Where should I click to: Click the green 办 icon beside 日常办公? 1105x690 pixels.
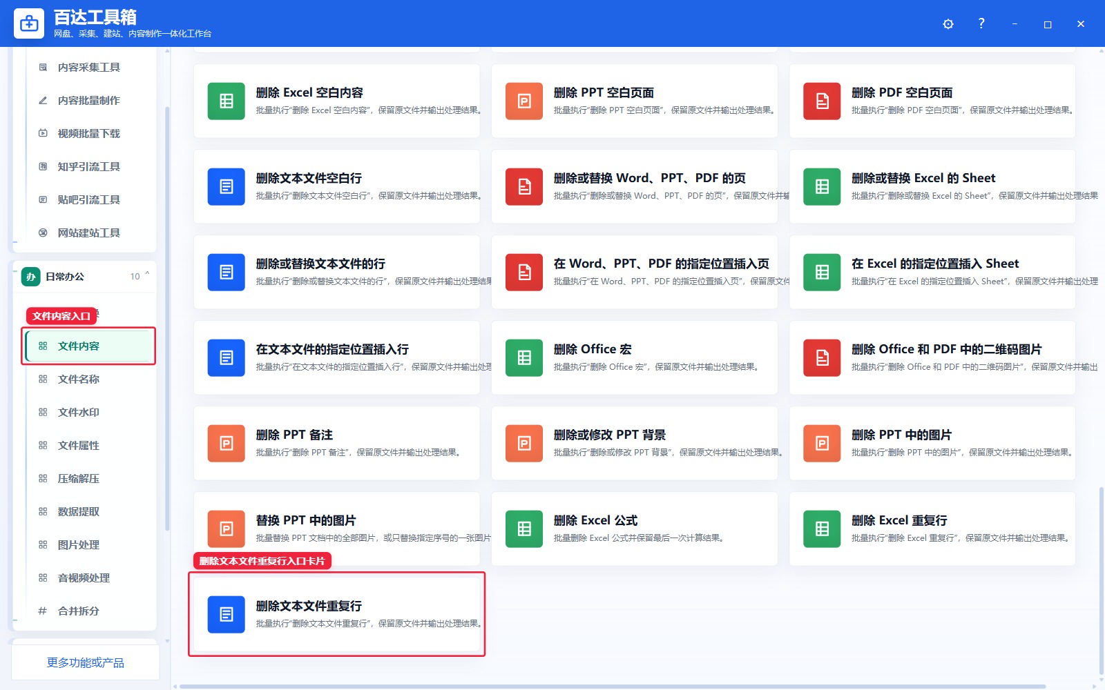pos(30,277)
